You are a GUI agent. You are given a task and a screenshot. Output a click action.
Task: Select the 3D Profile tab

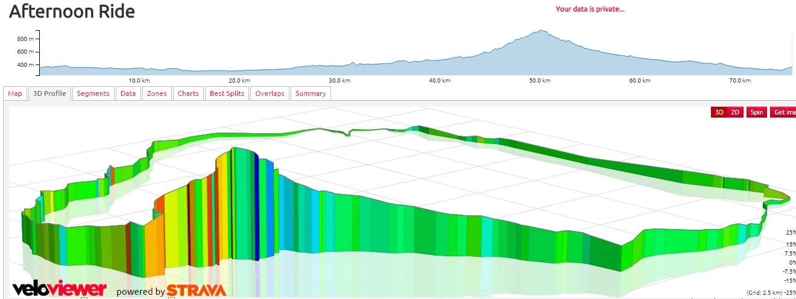point(50,93)
